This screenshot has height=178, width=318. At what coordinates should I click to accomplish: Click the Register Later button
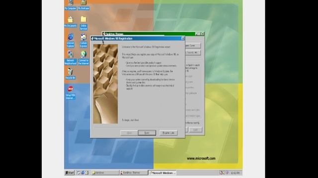pos(168,133)
